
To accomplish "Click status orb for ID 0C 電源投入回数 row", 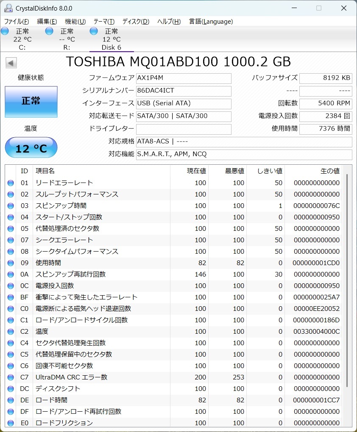I will coord(11,286).
